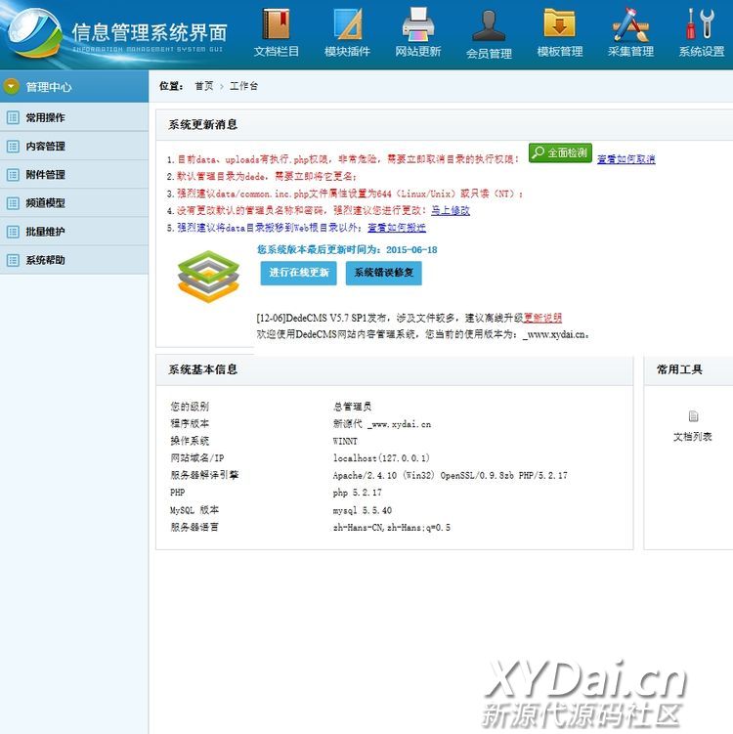
Task: Click last update date 2015-06-18 text
Action: (x=411, y=250)
